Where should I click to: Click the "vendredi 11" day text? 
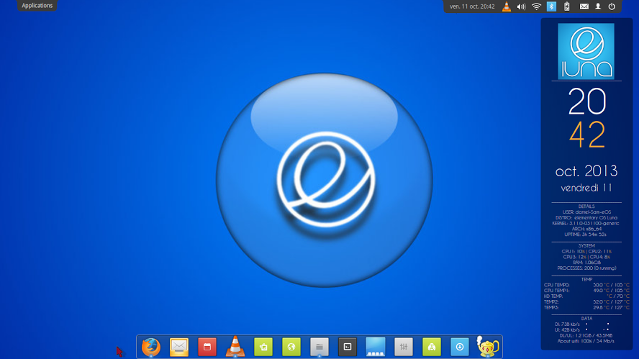pos(586,188)
